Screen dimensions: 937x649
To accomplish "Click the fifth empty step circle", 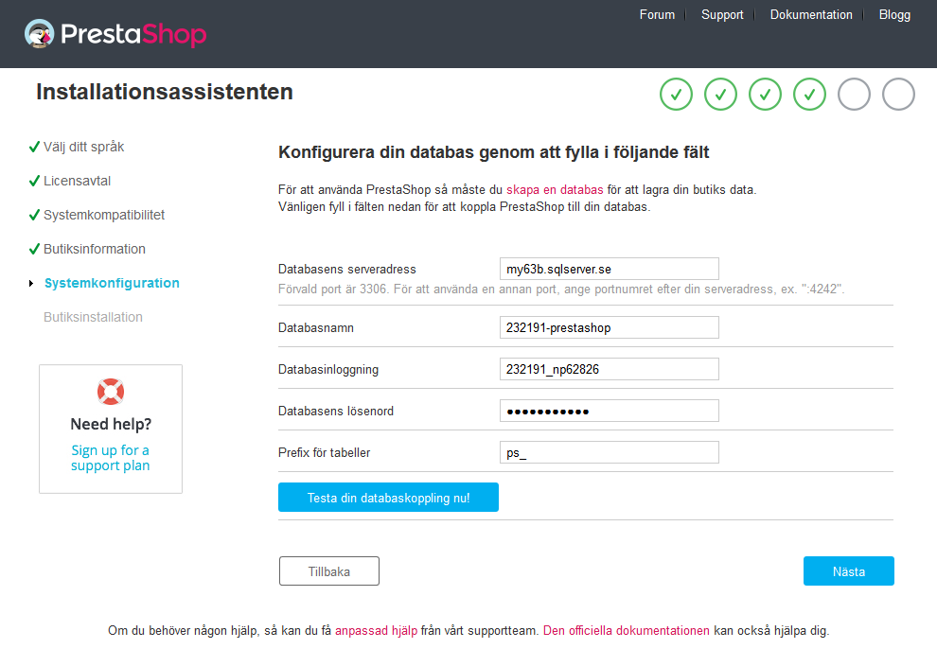I will click(x=854, y=95).
